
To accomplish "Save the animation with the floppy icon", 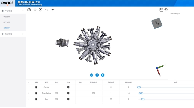I will [x=161, y=10].
